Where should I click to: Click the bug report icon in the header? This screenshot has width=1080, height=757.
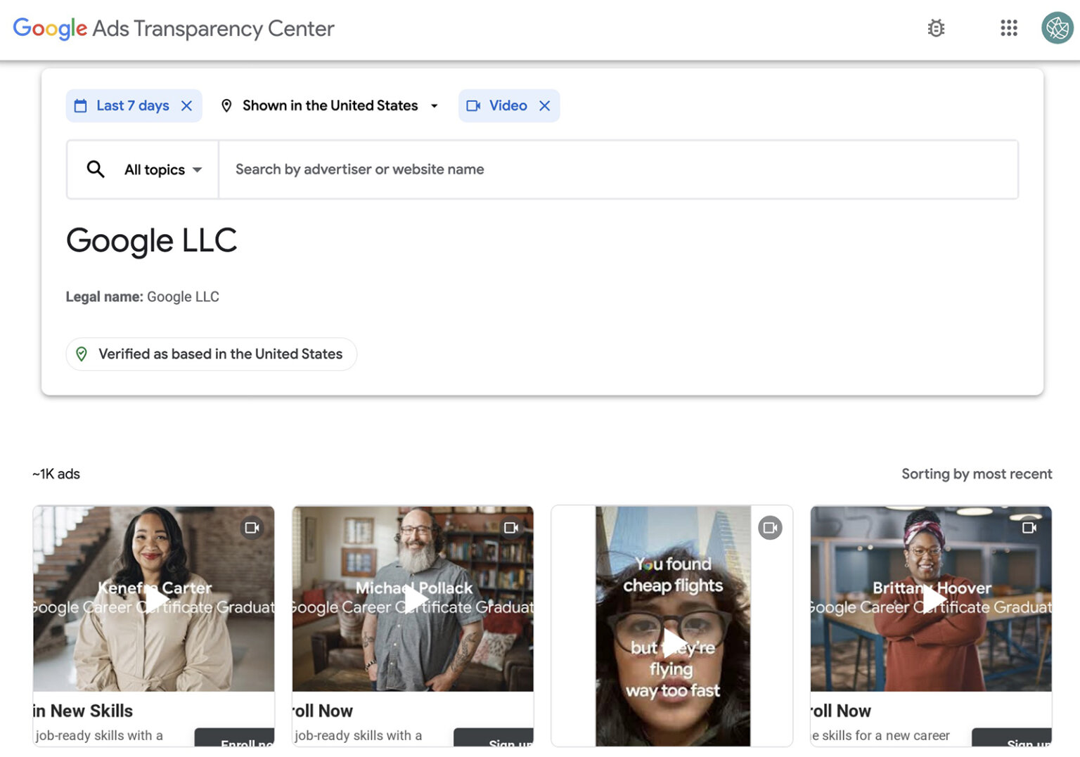(x=936, y=28)
